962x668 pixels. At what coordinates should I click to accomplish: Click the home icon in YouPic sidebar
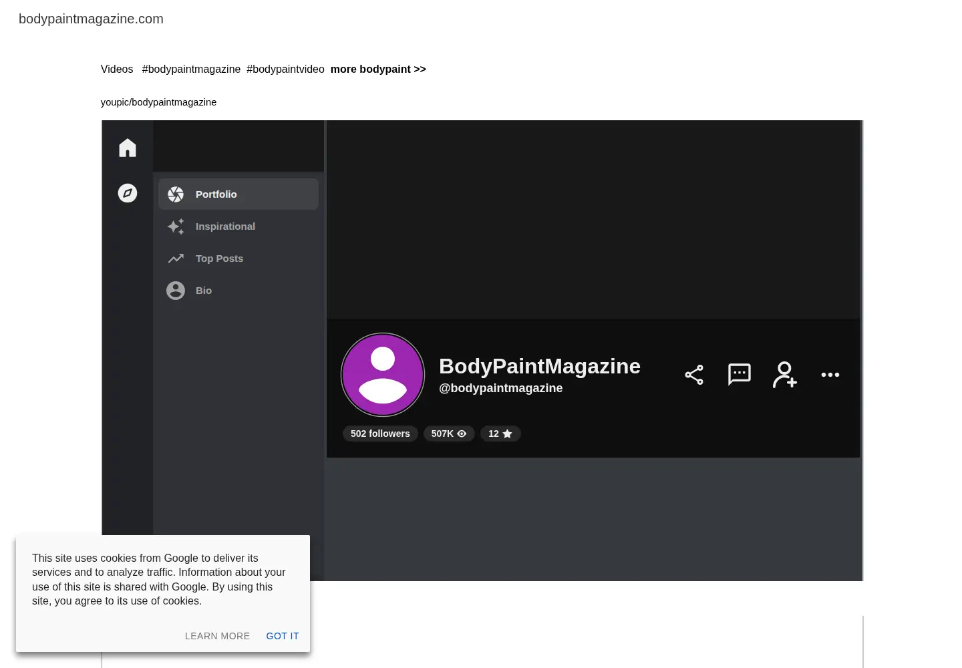[x=128, y=148]
